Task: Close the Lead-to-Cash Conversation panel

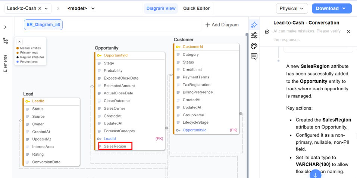Action: (x=348, y=32)
